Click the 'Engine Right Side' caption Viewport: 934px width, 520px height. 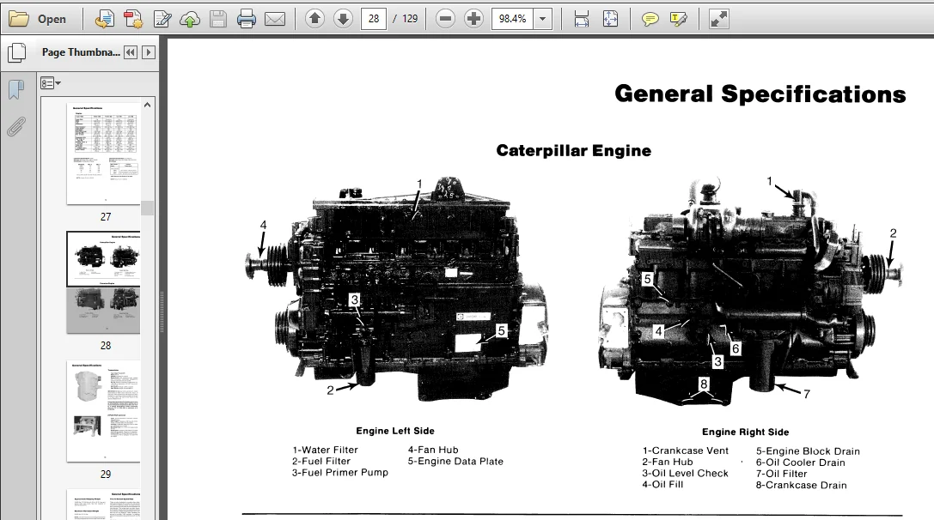tap(745, 432)
